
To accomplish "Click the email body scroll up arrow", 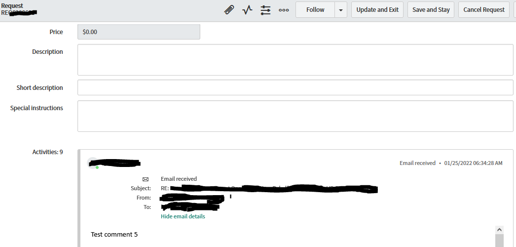I will [499, 230].
